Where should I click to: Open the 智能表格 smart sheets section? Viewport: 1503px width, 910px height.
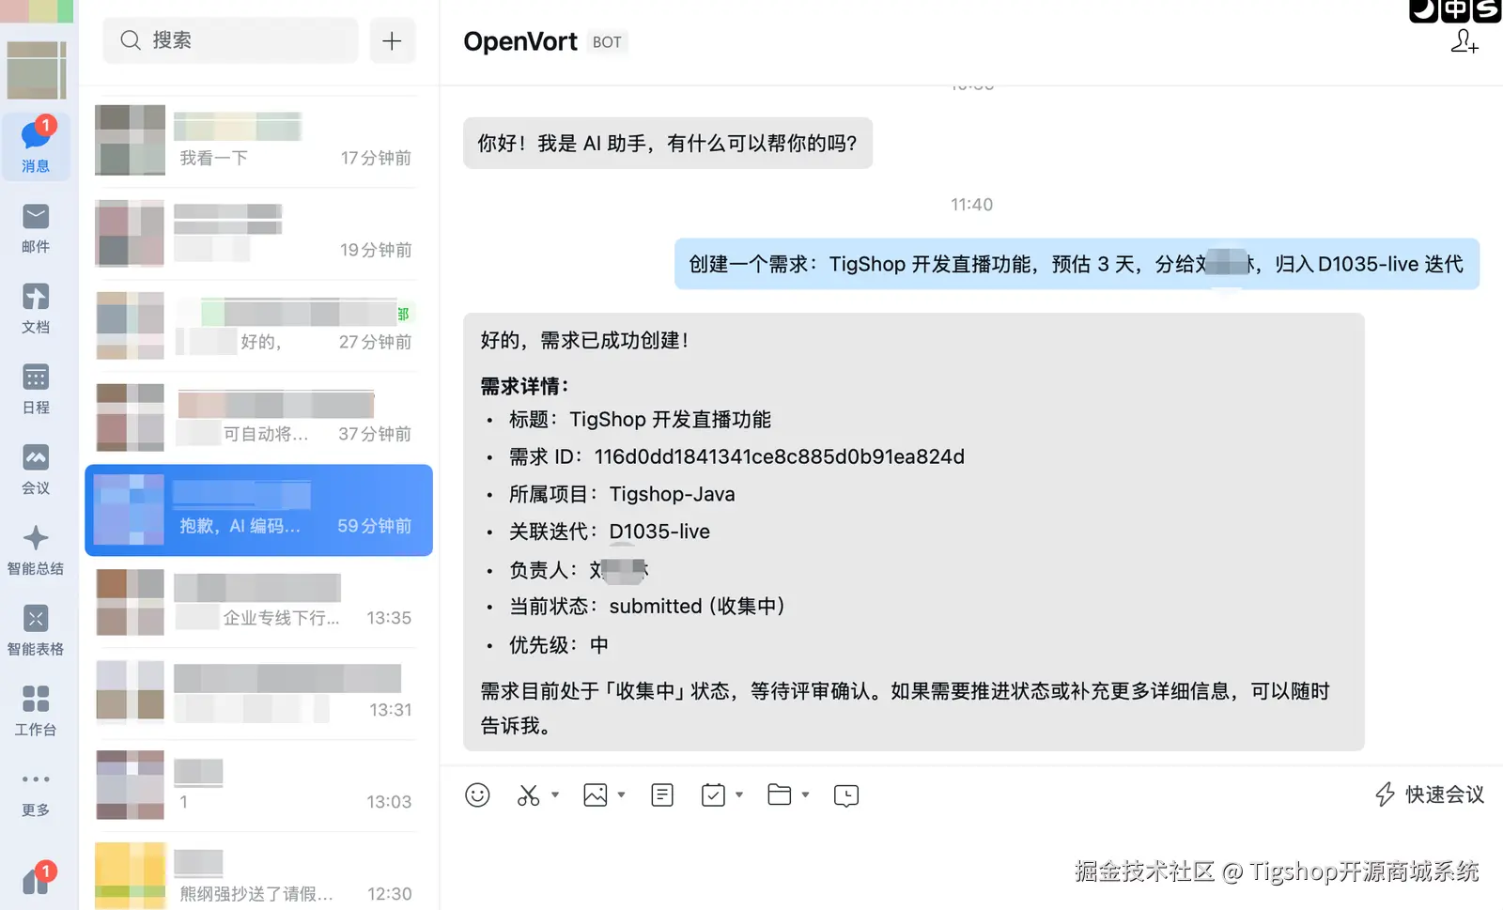(x=36, y=631)
